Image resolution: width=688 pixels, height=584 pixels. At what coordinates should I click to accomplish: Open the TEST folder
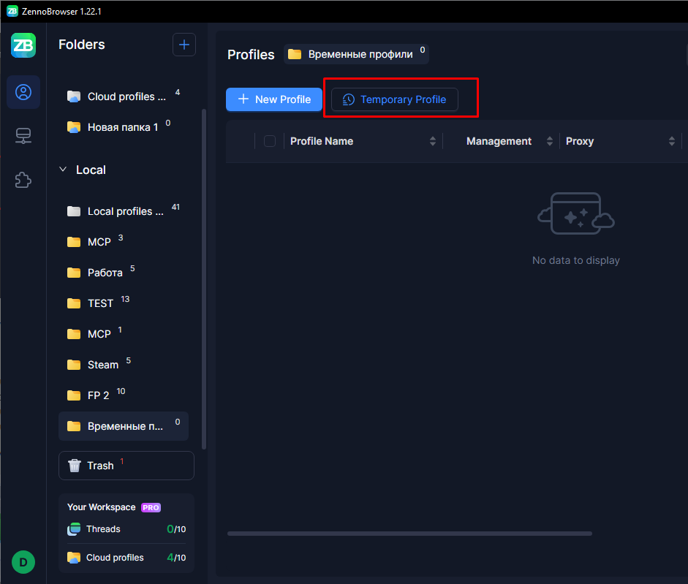(x=124, y=303)
